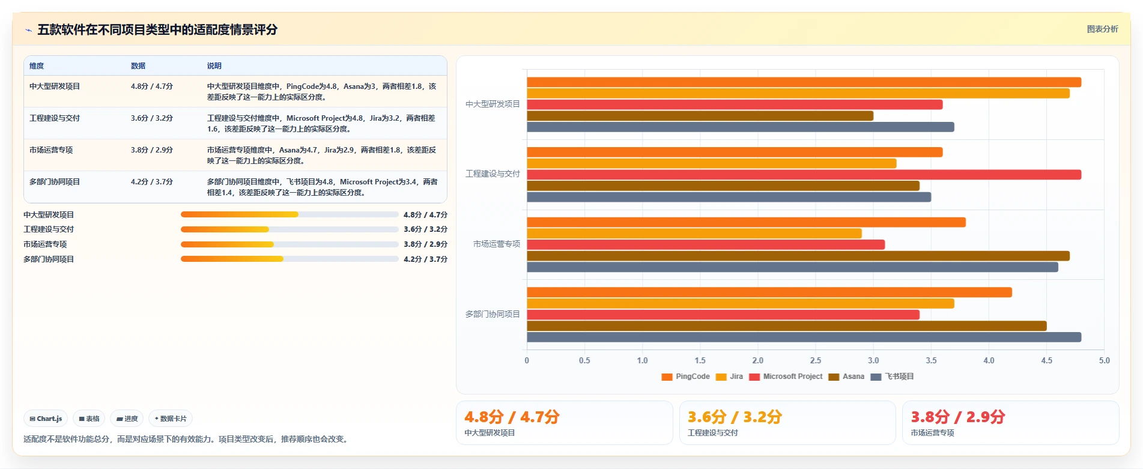Open the 3.8分 / 2.9分 市场运营专项 data card
The image size is (1143, 469).
tap(1010, 423)
